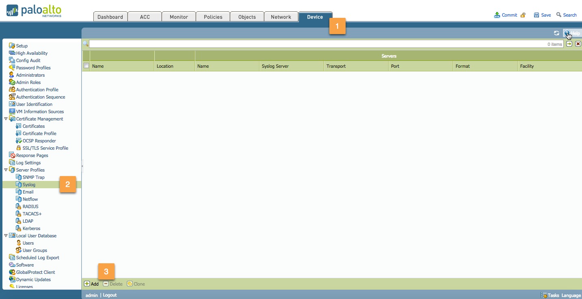Image resolution: width=582 pixels, height=299 pixels.
Task: Click inside the filter search field
Action: click(284, 44)
